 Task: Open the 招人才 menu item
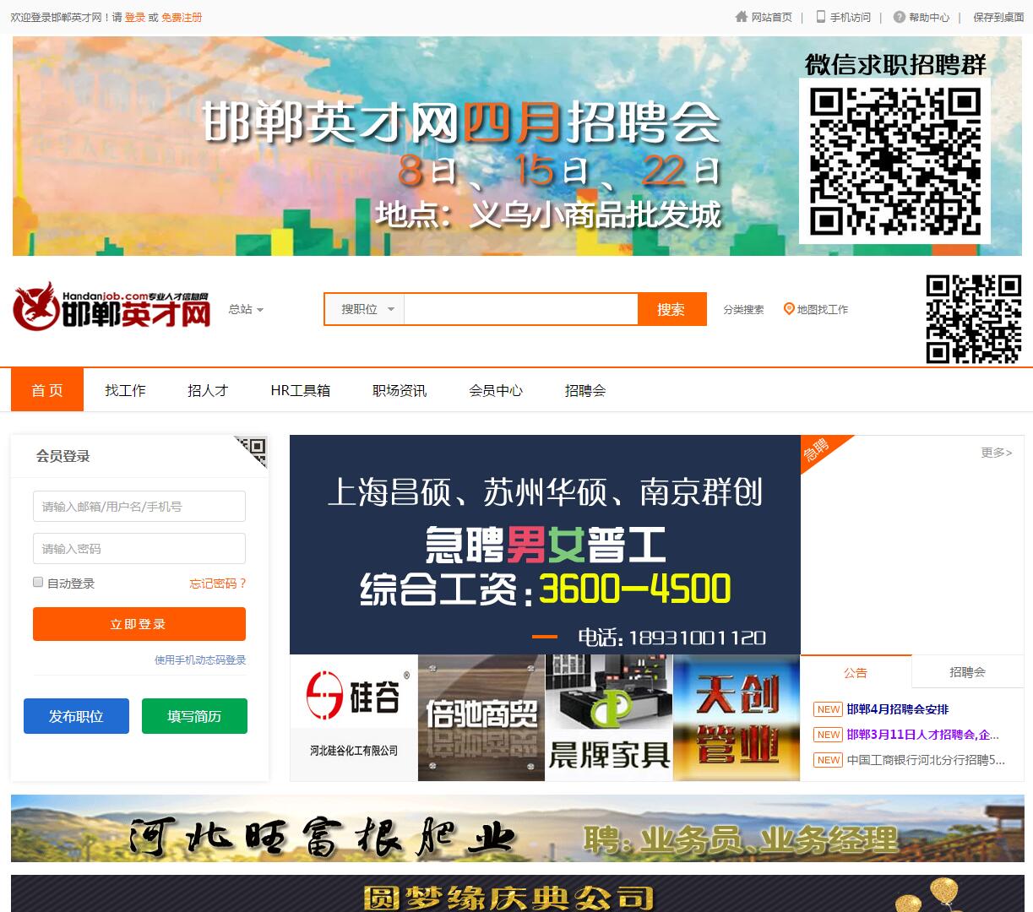[208, 390]
